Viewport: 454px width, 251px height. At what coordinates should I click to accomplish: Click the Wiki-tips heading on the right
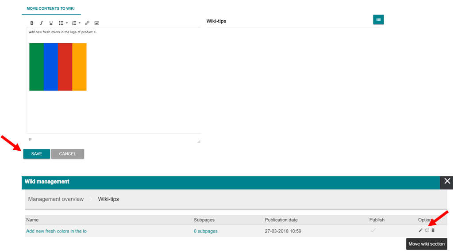[216, 21]
